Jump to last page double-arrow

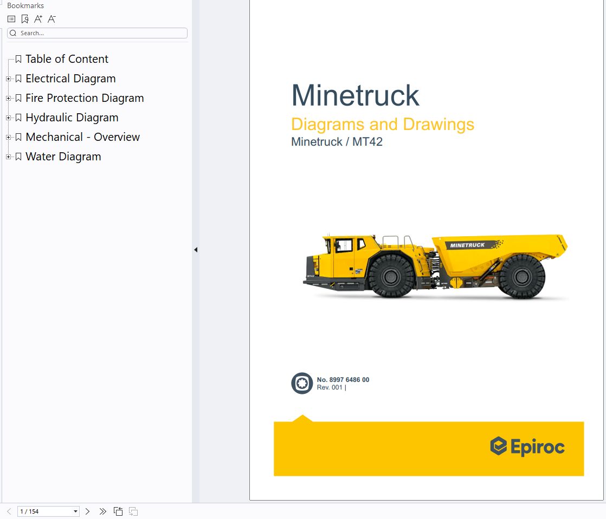coord(102,511)
